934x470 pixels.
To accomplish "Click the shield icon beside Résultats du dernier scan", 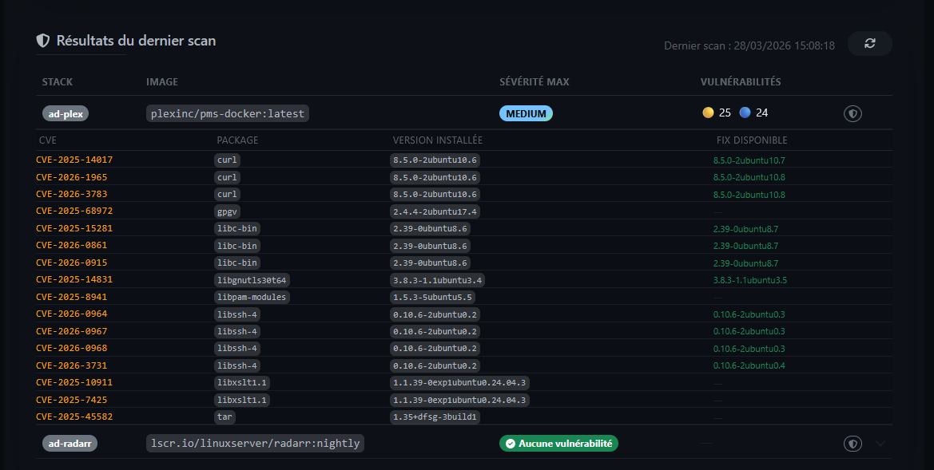I will (43, 41).
